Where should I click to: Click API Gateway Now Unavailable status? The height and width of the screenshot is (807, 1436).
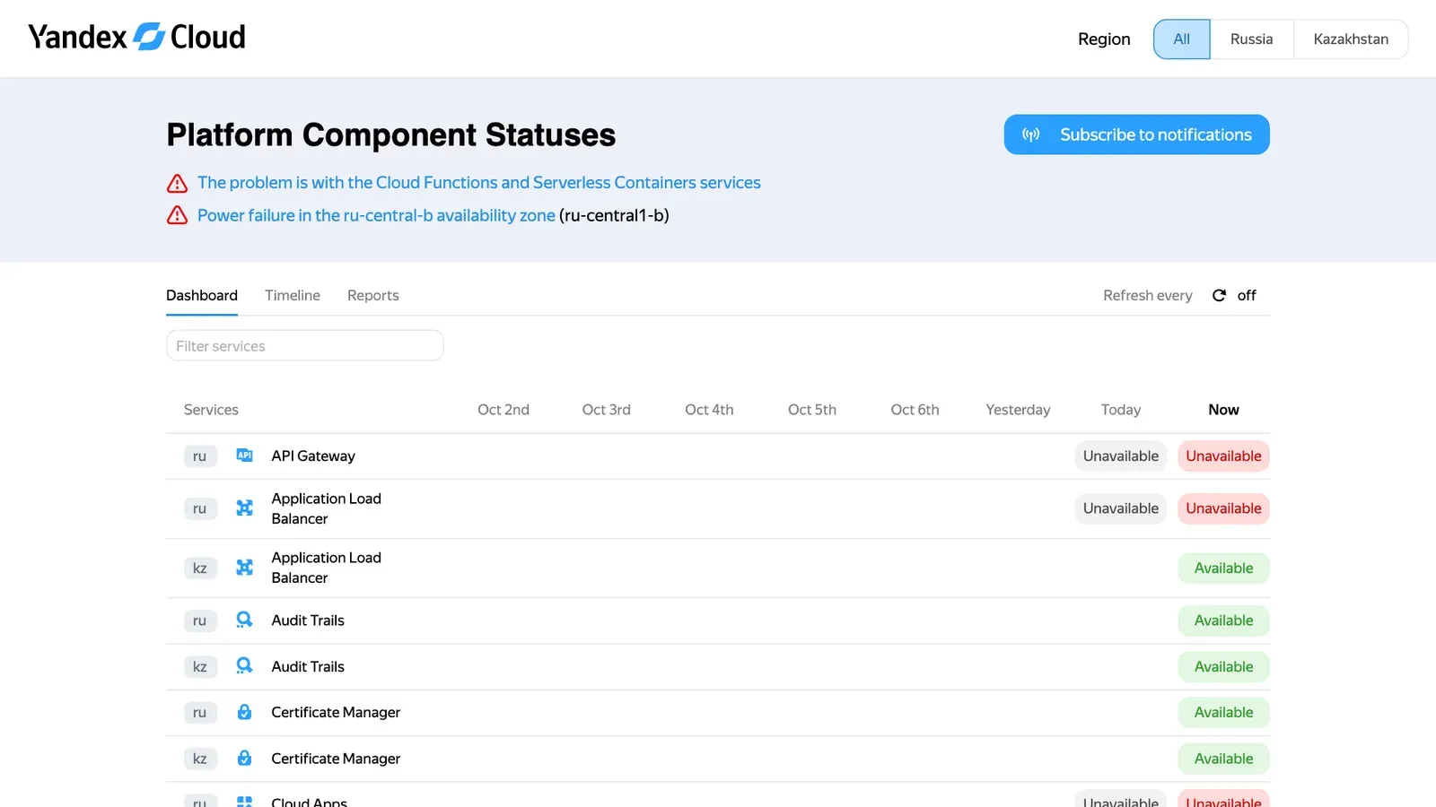pyautogui.click(x=1223, y=456)
